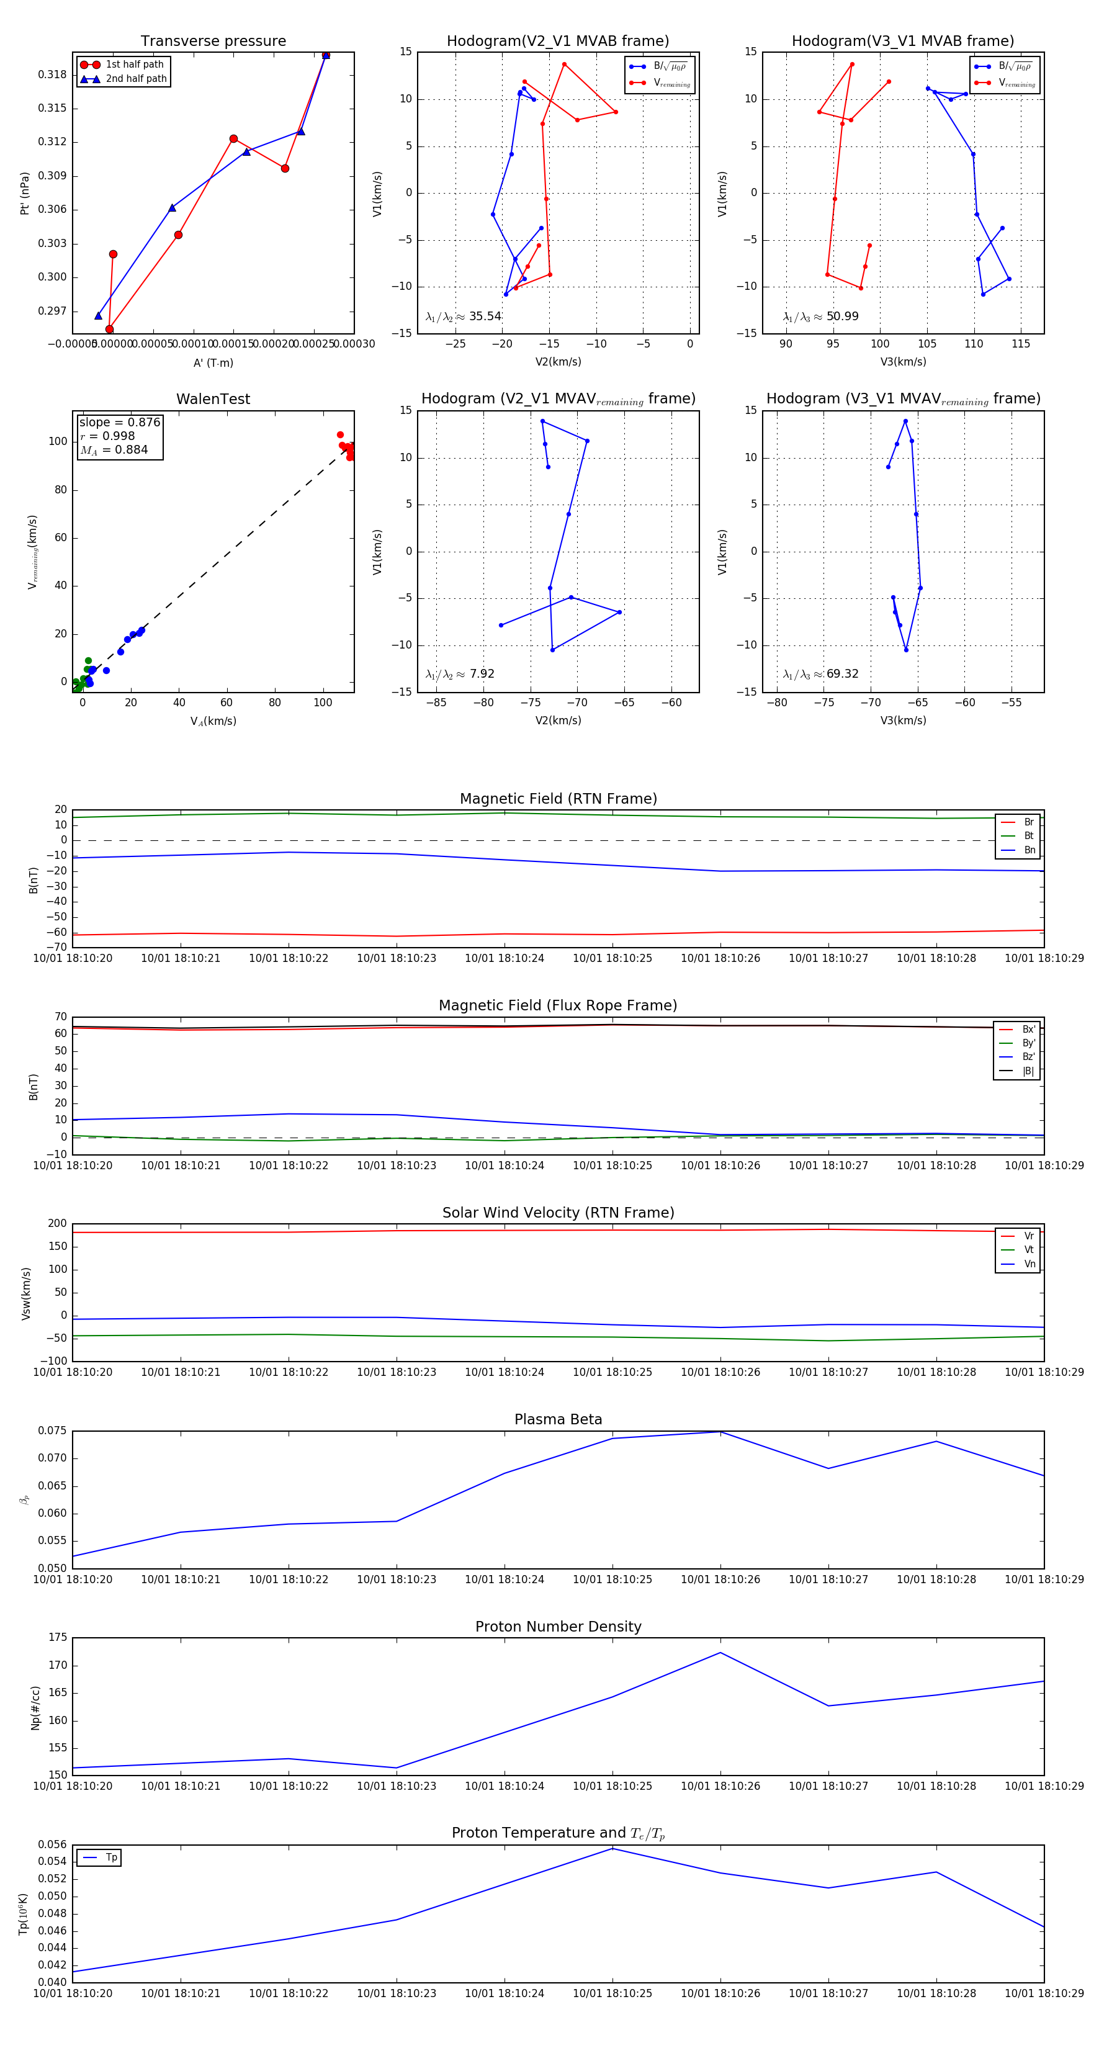Click 'Solar Wind Velocity (RTN Frame)' title
The image size is (1117, 2048).
click(558, 1213)
